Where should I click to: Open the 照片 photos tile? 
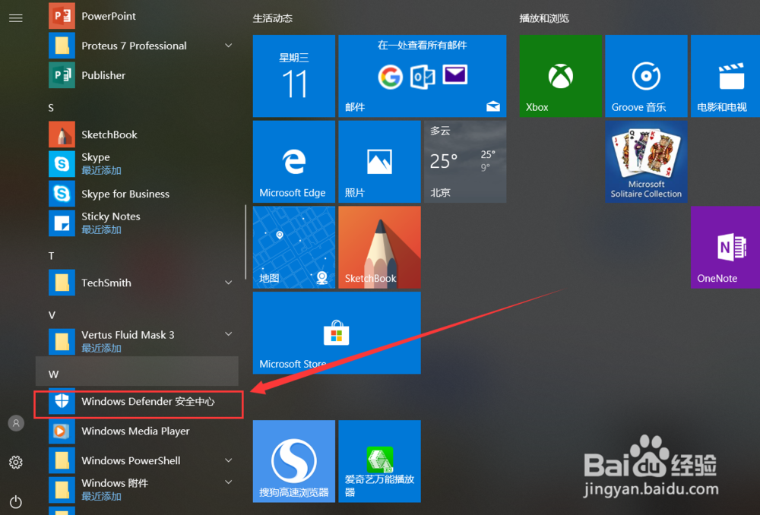[x=379, y=161]
